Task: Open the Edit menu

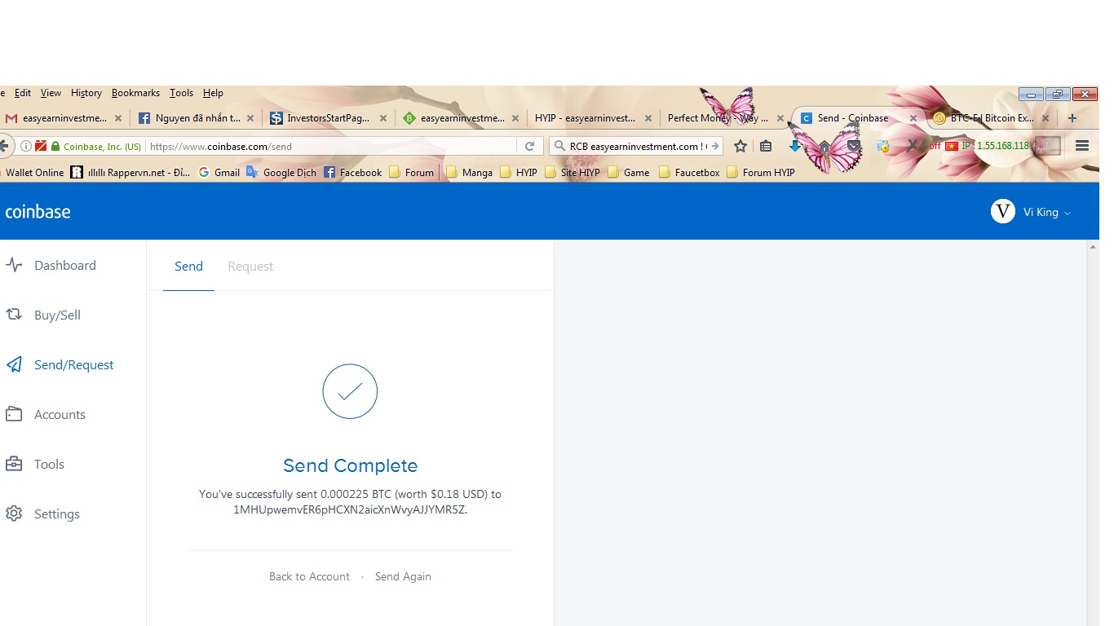Action: pyautogui.click(x=23, y=93)
